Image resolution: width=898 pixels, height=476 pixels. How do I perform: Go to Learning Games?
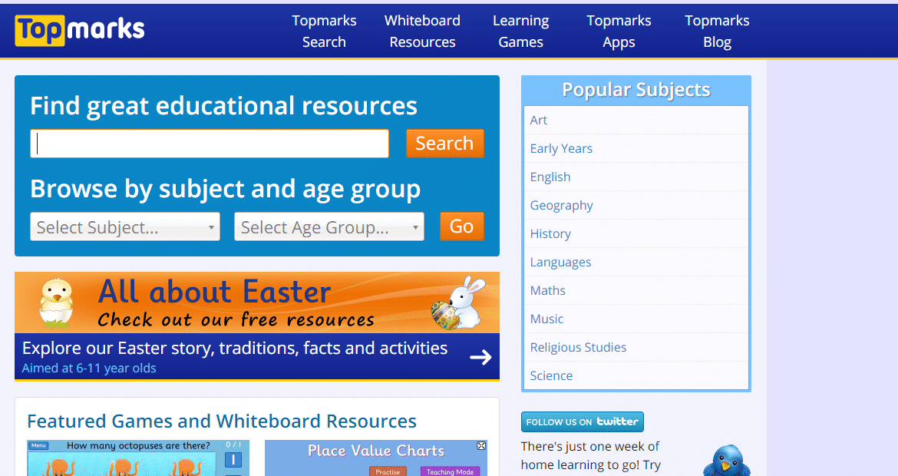click(520, 31)
